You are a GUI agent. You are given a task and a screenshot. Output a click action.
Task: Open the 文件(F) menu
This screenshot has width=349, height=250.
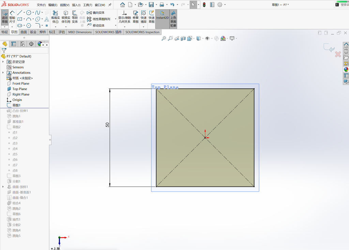coord(41,5)
